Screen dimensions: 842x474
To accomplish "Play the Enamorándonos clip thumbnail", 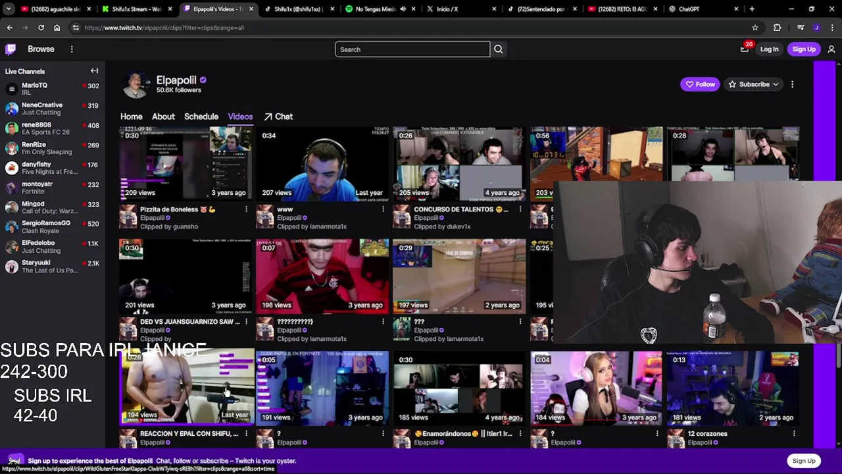I will (459, 388).
